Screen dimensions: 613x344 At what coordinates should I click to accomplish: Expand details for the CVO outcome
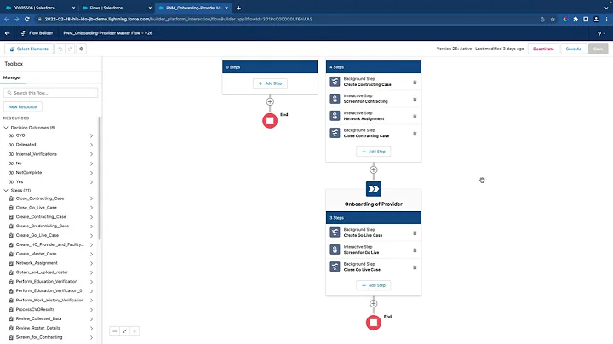[x=91, y=135]
